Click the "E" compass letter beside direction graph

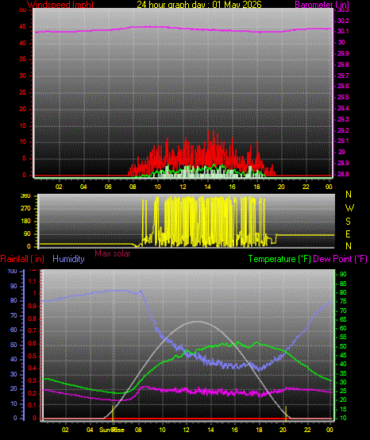(x=348, y=234)
